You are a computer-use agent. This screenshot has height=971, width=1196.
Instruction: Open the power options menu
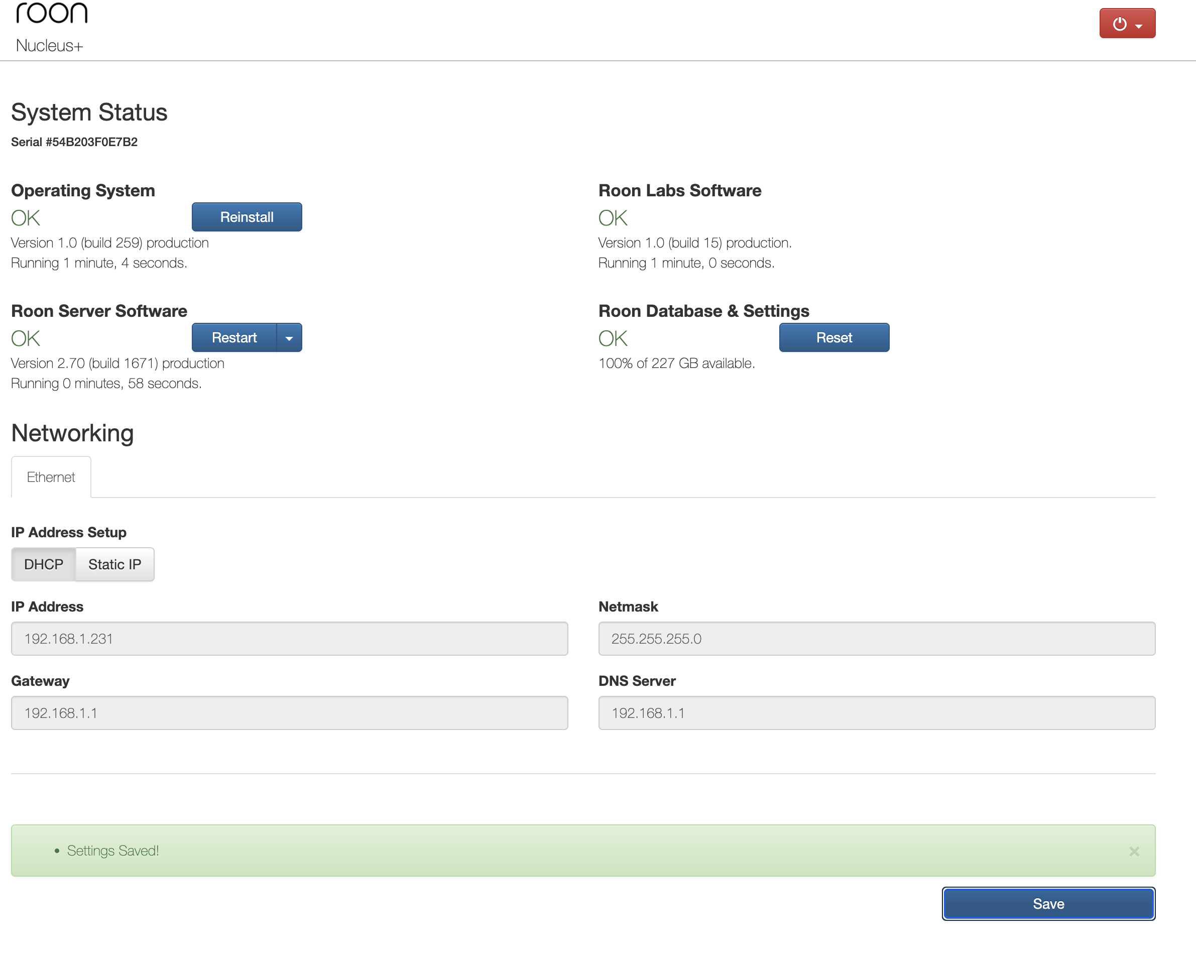pyautogui.click(x=1127, y=24)
